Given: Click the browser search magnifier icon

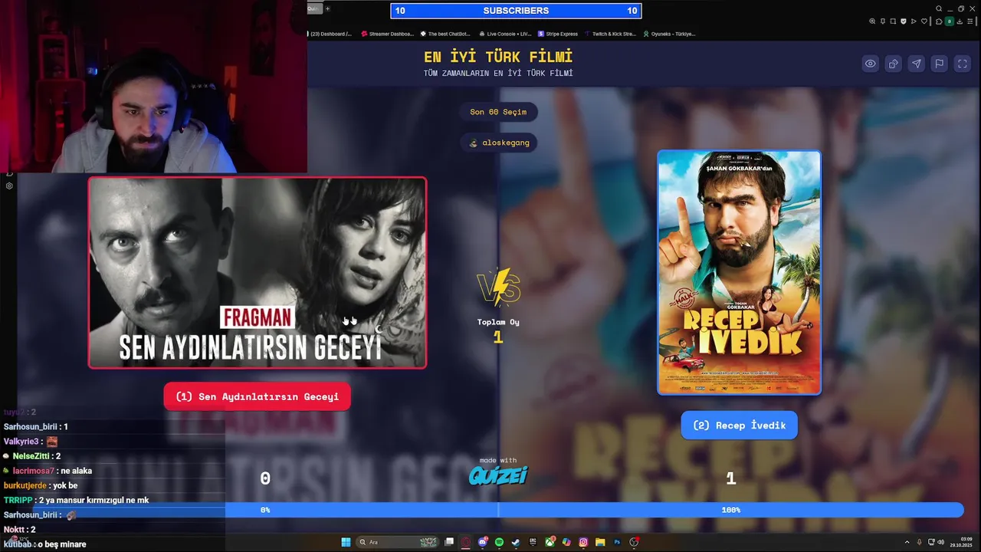Looking at the screenshot, I should pos(939,8).
